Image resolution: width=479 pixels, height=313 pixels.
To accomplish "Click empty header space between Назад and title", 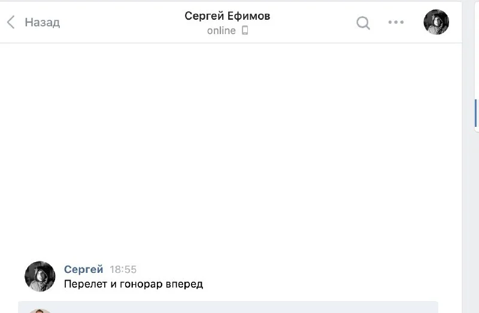I will point(120,23).
